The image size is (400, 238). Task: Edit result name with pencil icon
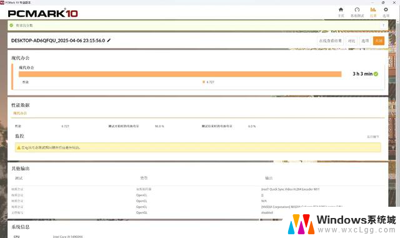tap(109, 41)
